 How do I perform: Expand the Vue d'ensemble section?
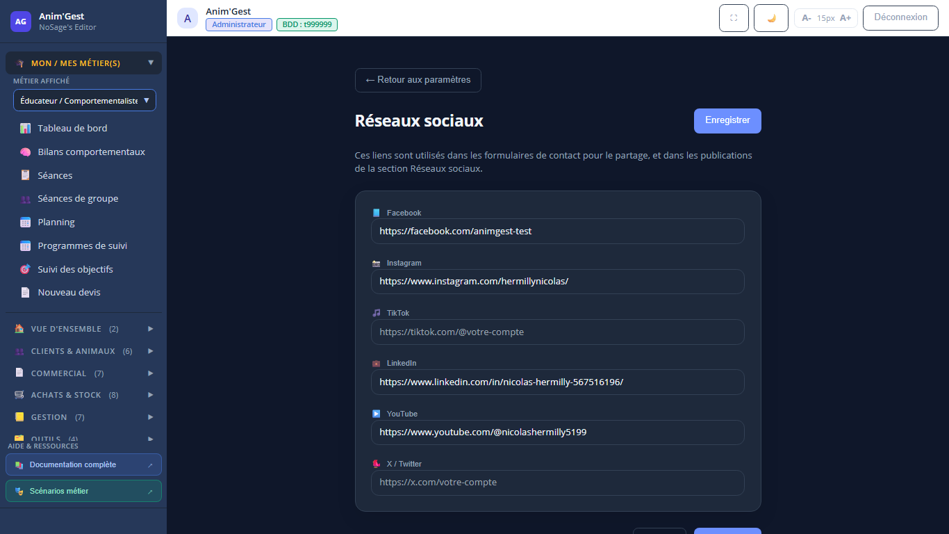pos(83,329)
